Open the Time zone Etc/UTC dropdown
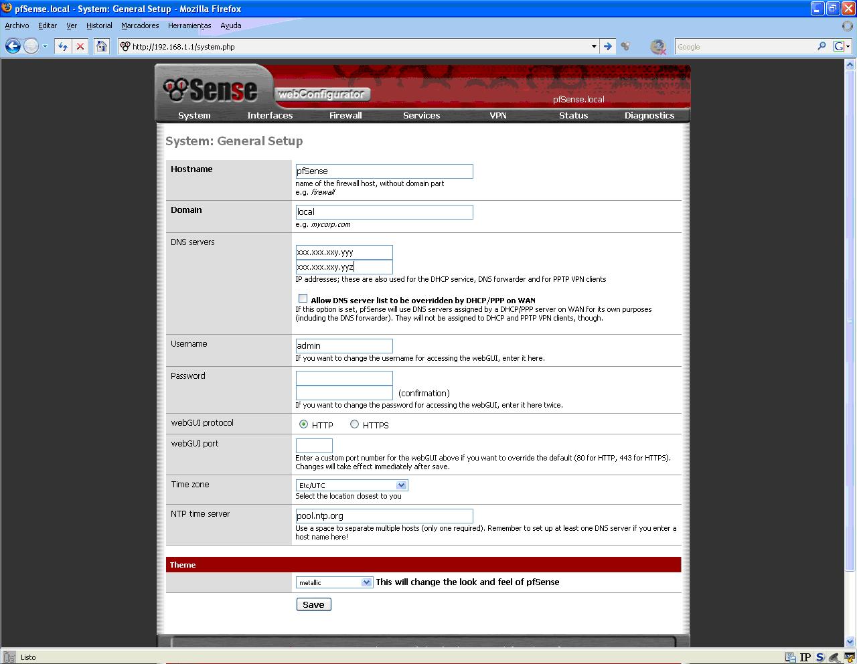 [x=352, y=485]
